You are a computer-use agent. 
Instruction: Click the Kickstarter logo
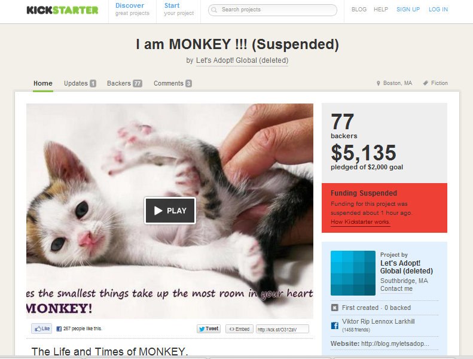62,10
